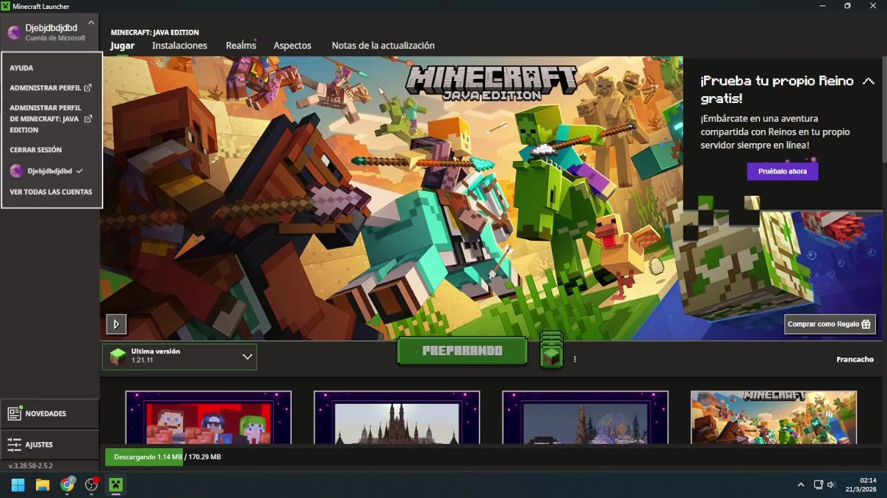Screen dimensions: 887x498
Task: Collapse the Reino gratis promo panel chevron
Action: [x=868, y=82]
